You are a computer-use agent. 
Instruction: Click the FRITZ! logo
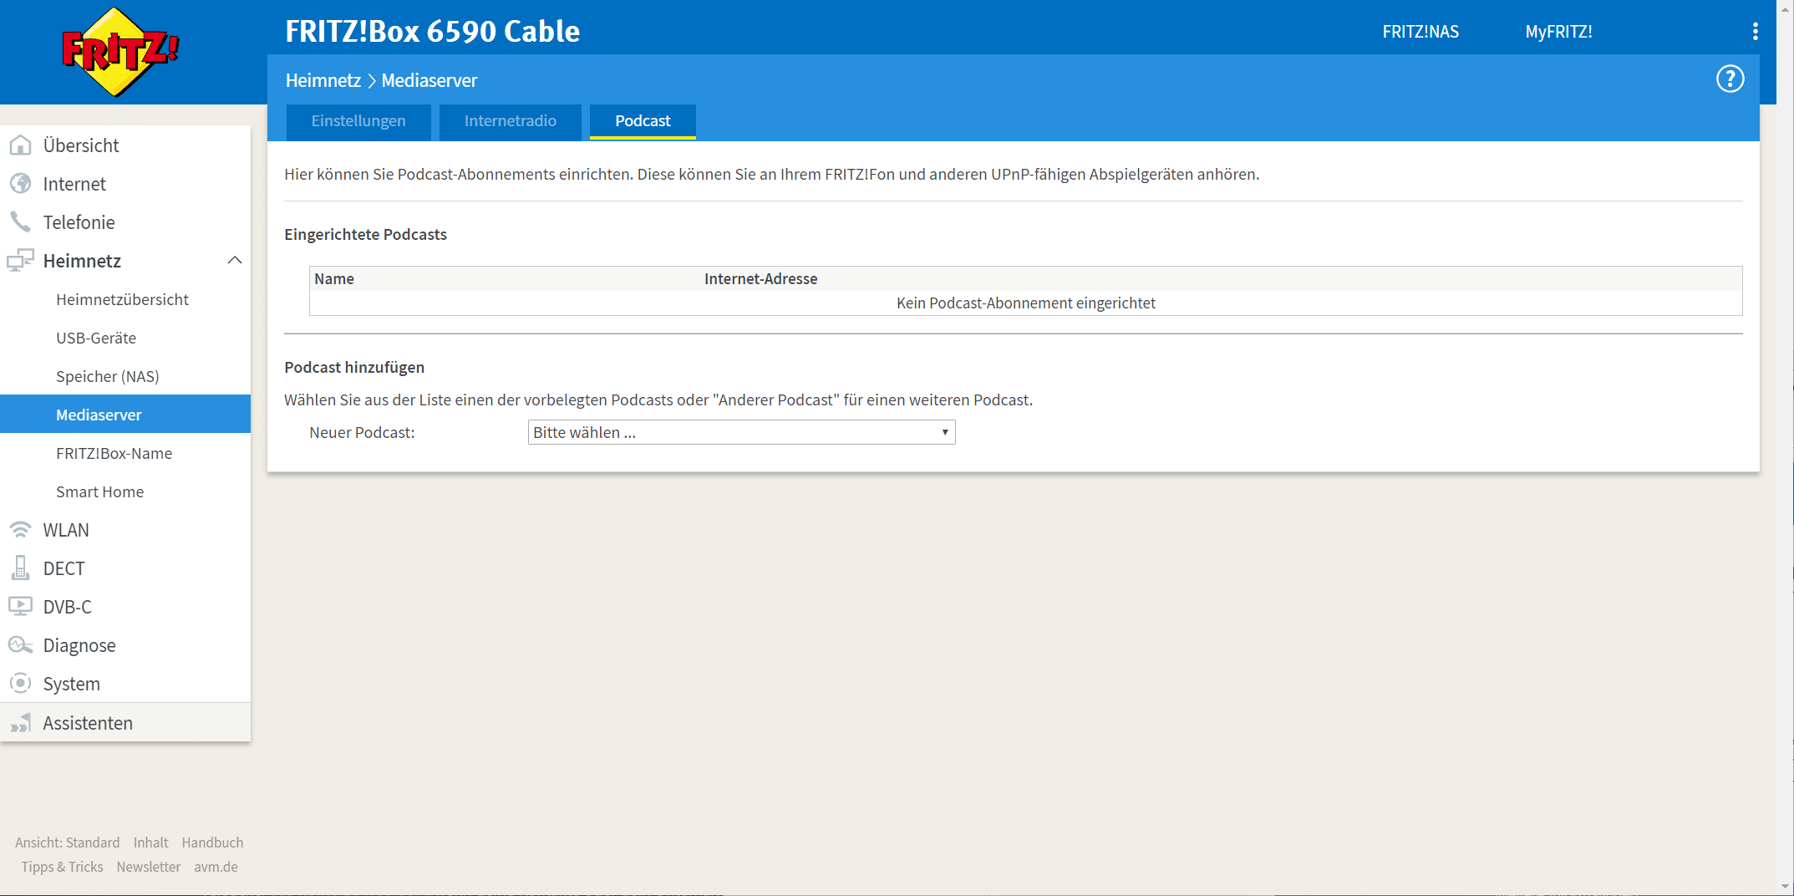tap(120, 52)
